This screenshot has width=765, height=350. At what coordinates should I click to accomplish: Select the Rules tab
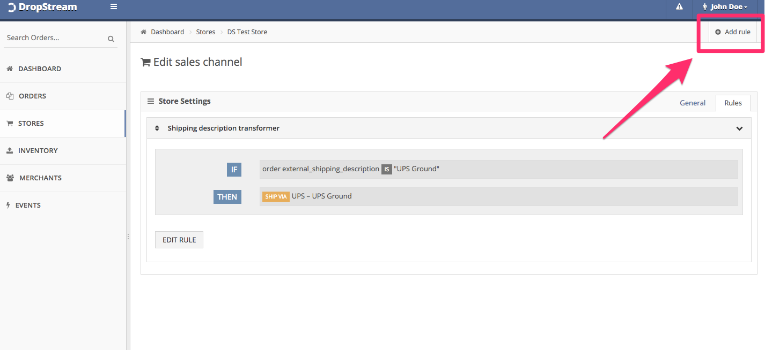pyautogui.click(x=733, y=103)
